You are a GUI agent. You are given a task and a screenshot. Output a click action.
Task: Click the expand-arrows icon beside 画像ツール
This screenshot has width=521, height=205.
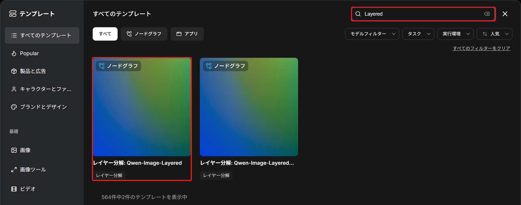(x=14, y=169)
